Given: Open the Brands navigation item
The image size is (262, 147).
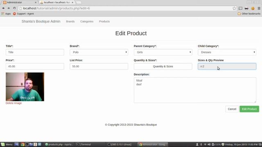Looking at the screenshot, I should (x=70, y=21).
